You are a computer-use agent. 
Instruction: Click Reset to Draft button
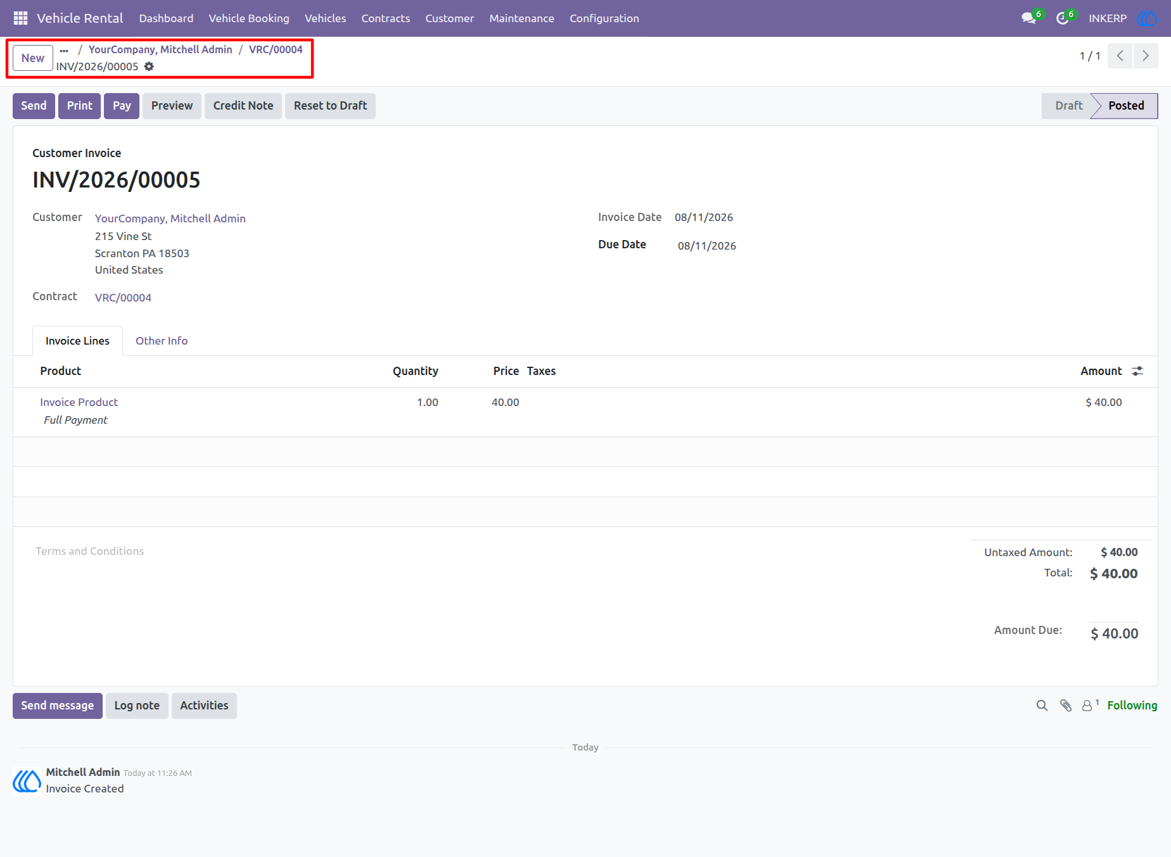tap(330, 106)
